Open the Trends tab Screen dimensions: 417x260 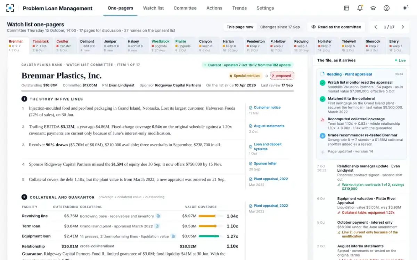click(239, 8)
